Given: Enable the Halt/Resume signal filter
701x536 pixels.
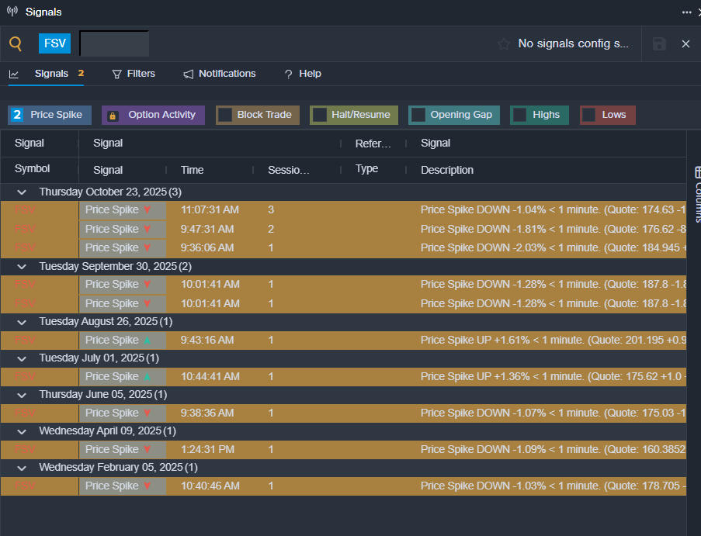Looking at the screenshot, I should (x=319, y=115).
